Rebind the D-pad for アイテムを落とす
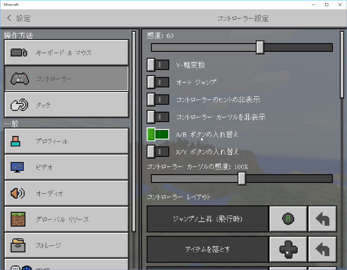 (x=288, y=249)
